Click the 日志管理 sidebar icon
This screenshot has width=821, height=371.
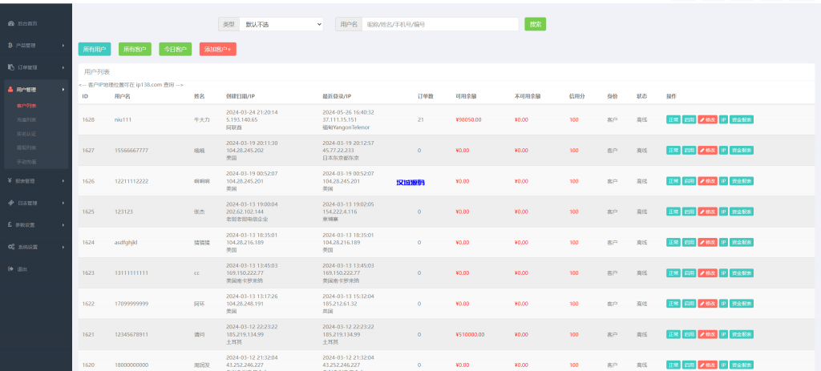(x=9, y=203)
